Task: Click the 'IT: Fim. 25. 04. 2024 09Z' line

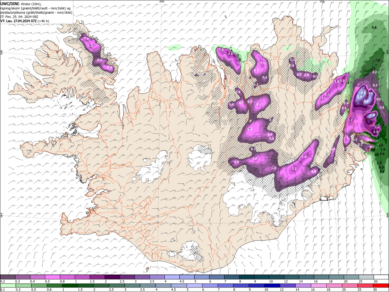Action: (x=19, y=17)
